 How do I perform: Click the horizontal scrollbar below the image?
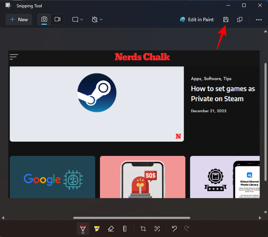point(132,218)
